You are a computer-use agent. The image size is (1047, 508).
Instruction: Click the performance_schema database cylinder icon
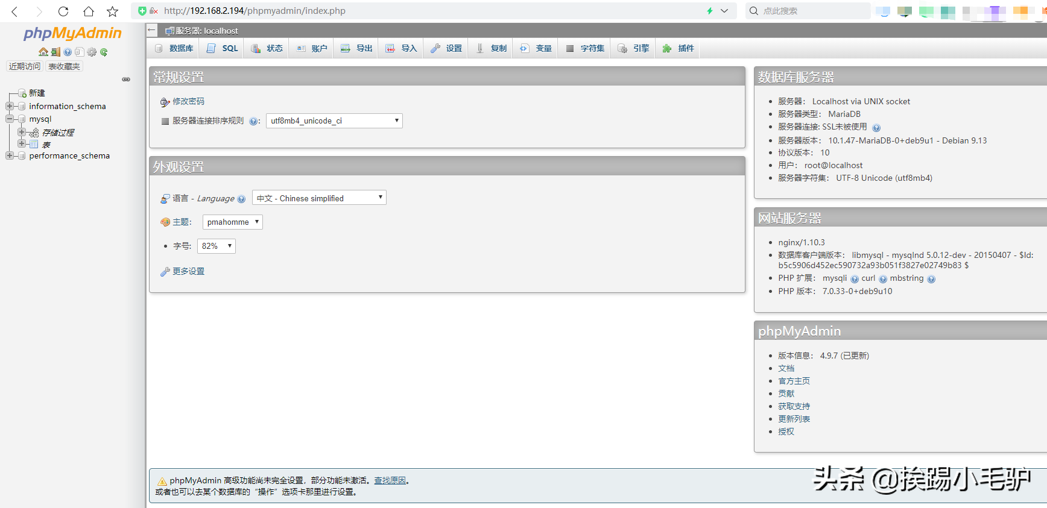tap(22, 155)
